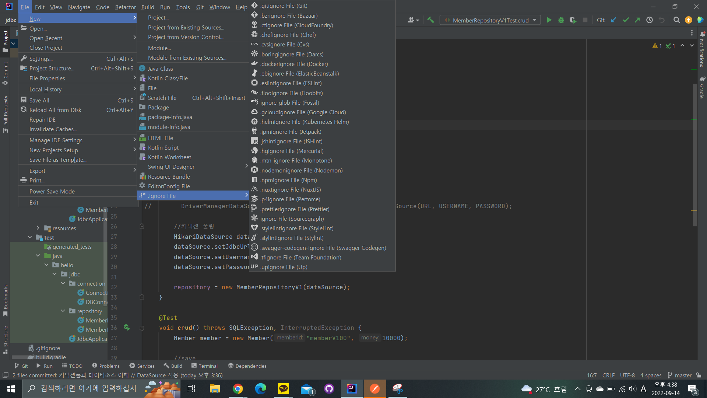Image resolution: width=707 pixels, height=398 pixels.
Task: Expand the resources folder in project tree
Action: tap(38, 228)
